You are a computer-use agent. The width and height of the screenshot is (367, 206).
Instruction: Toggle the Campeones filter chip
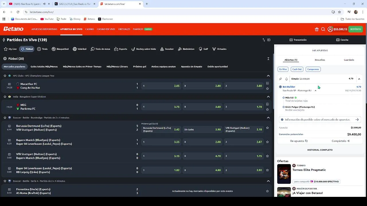coord(313,69)
